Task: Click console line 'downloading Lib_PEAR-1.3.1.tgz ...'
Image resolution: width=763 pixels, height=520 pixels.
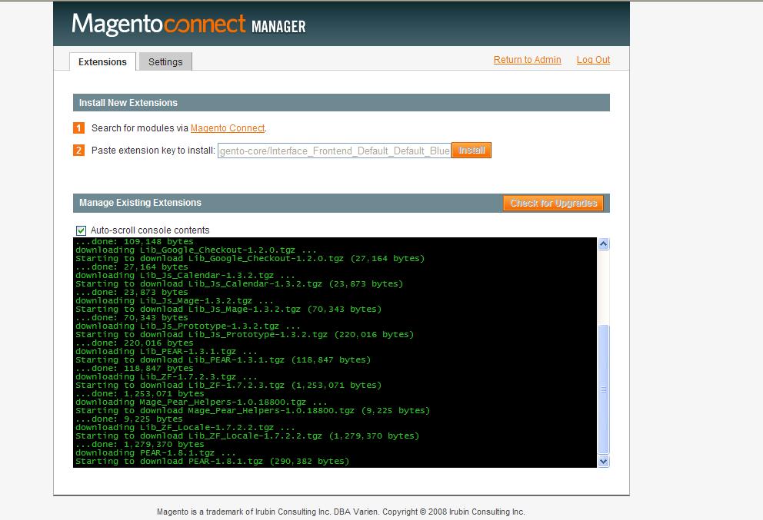Action: [x=166, y=351]
